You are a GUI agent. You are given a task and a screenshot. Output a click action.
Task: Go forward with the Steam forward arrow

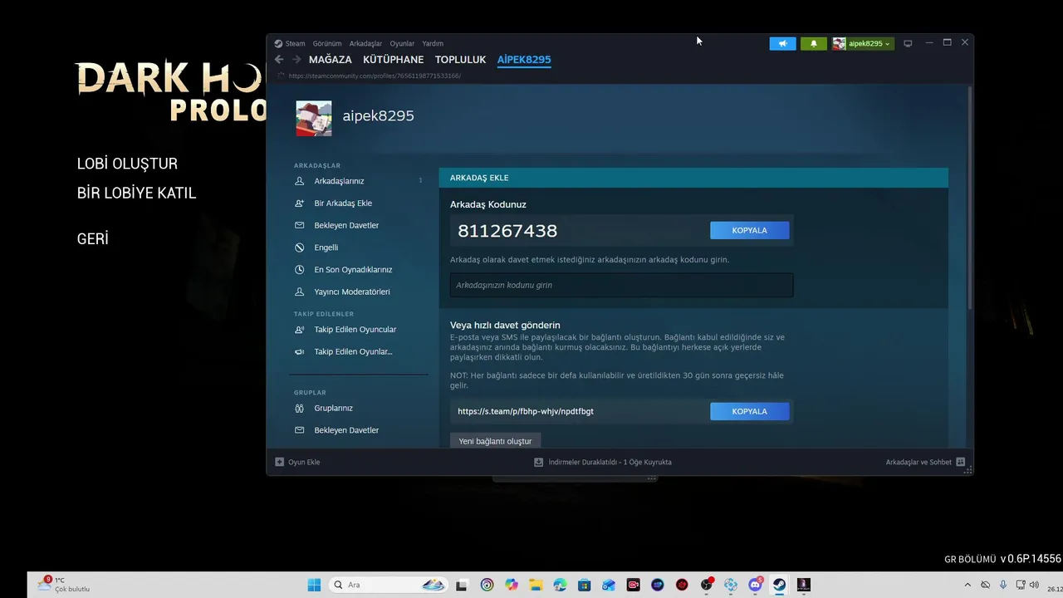pyautogui.click(x=296, y=60)
